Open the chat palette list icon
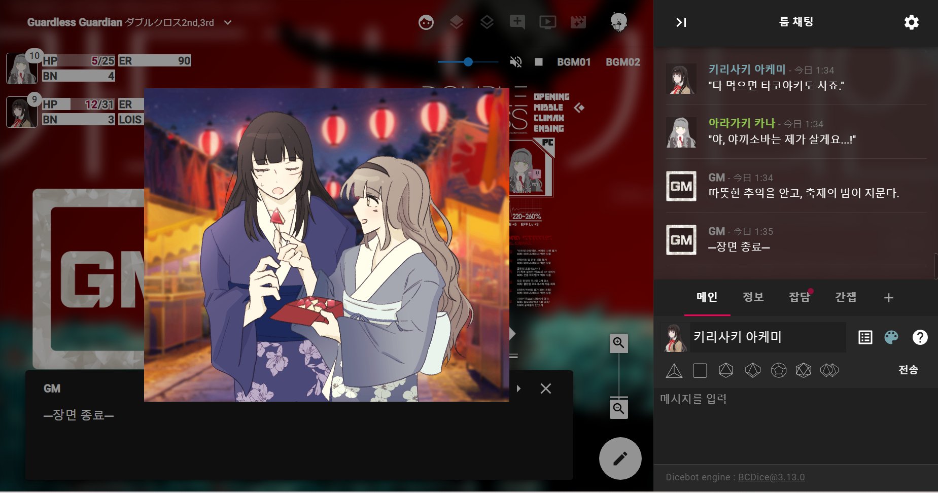 (x=865, y=337)
